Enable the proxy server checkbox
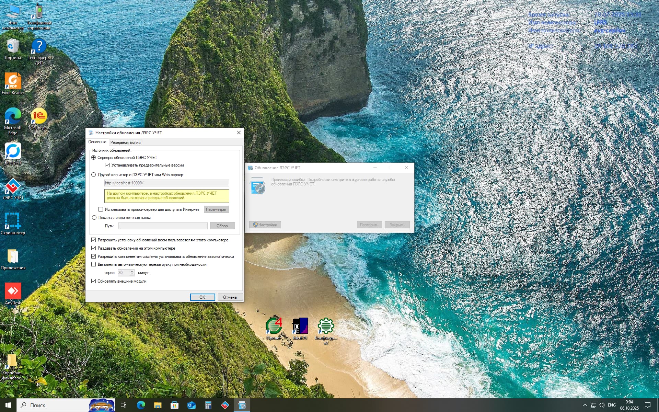The width and height of the screenshot is (659, 412). click(101, 209)
